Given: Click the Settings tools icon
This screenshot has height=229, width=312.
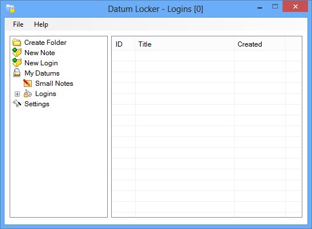Looking at the screenshot, I should 17,103.
